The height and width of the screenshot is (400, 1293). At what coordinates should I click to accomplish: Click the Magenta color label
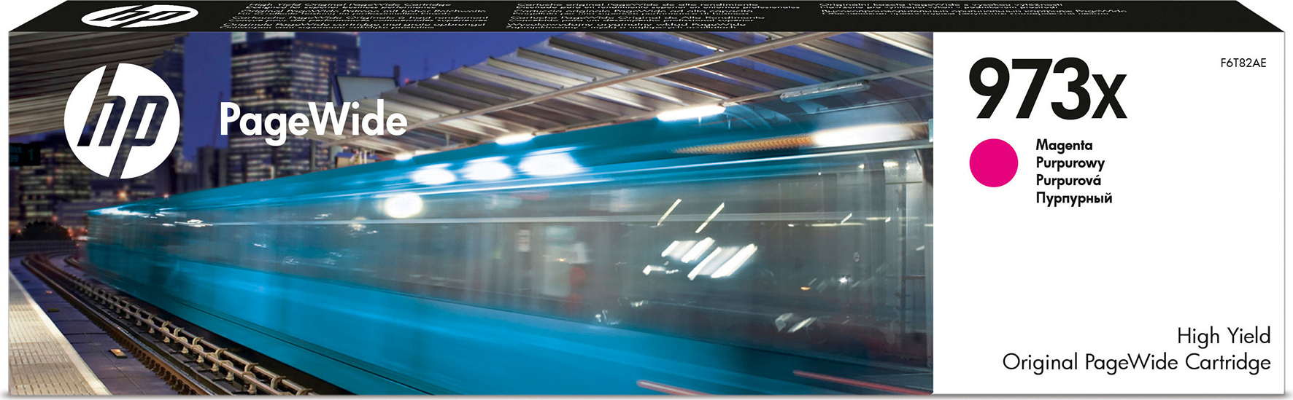1064,145
